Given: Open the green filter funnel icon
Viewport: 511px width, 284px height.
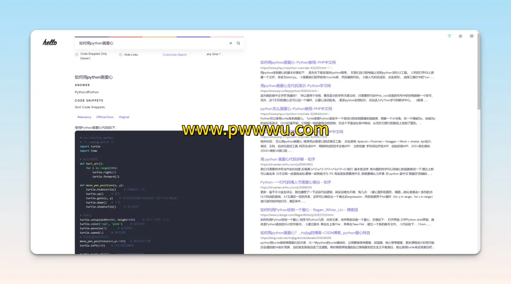Looking at the screenshot, I should click(x=449, y=36).
